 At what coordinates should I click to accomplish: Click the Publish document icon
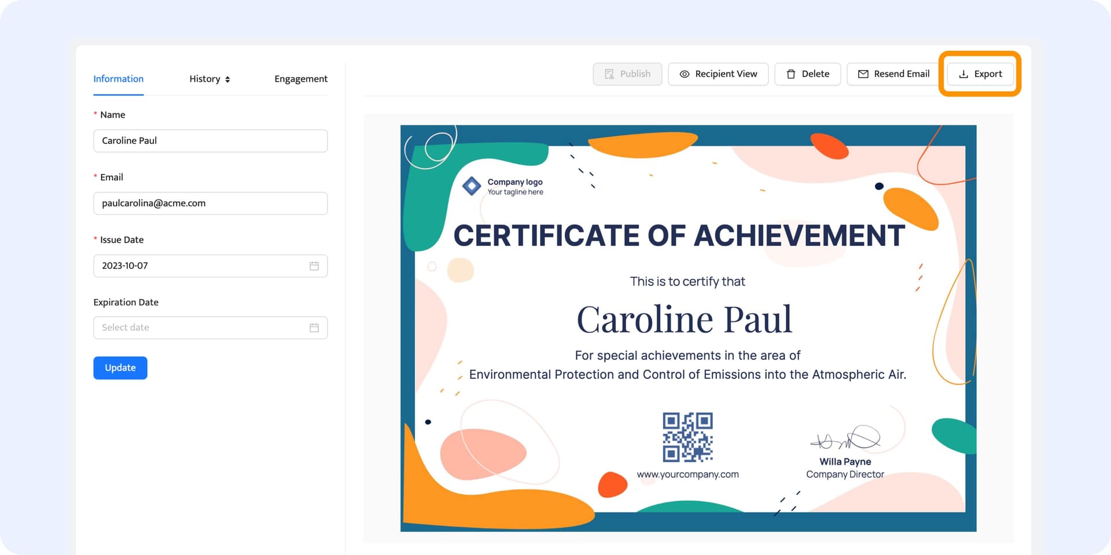click(x=609, y=74)
